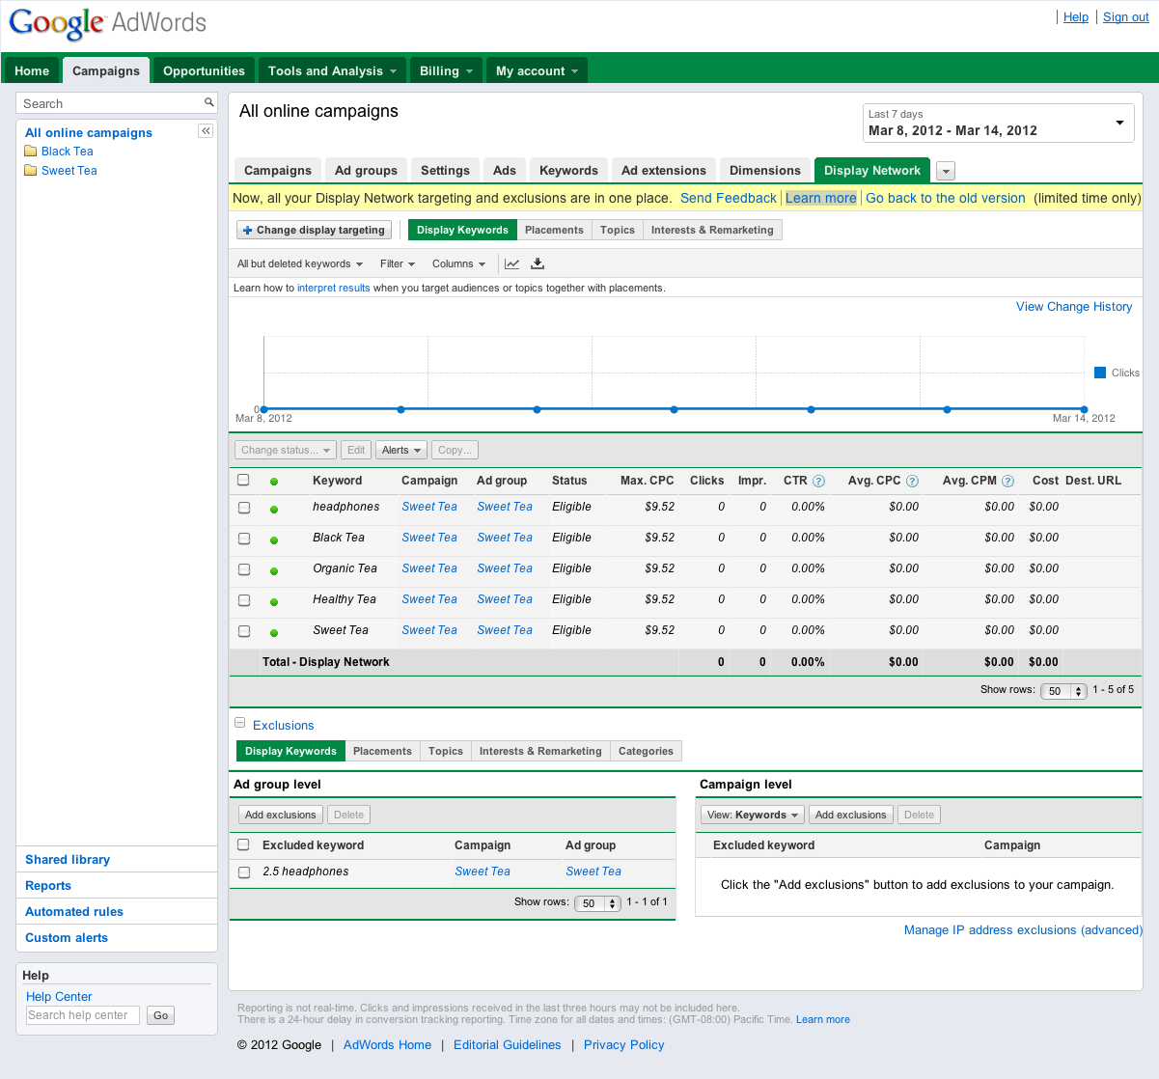Select the 2.5 headphones exclusion checkbox
Viewport: 1159px width, 1079px height.
[244, 871]
